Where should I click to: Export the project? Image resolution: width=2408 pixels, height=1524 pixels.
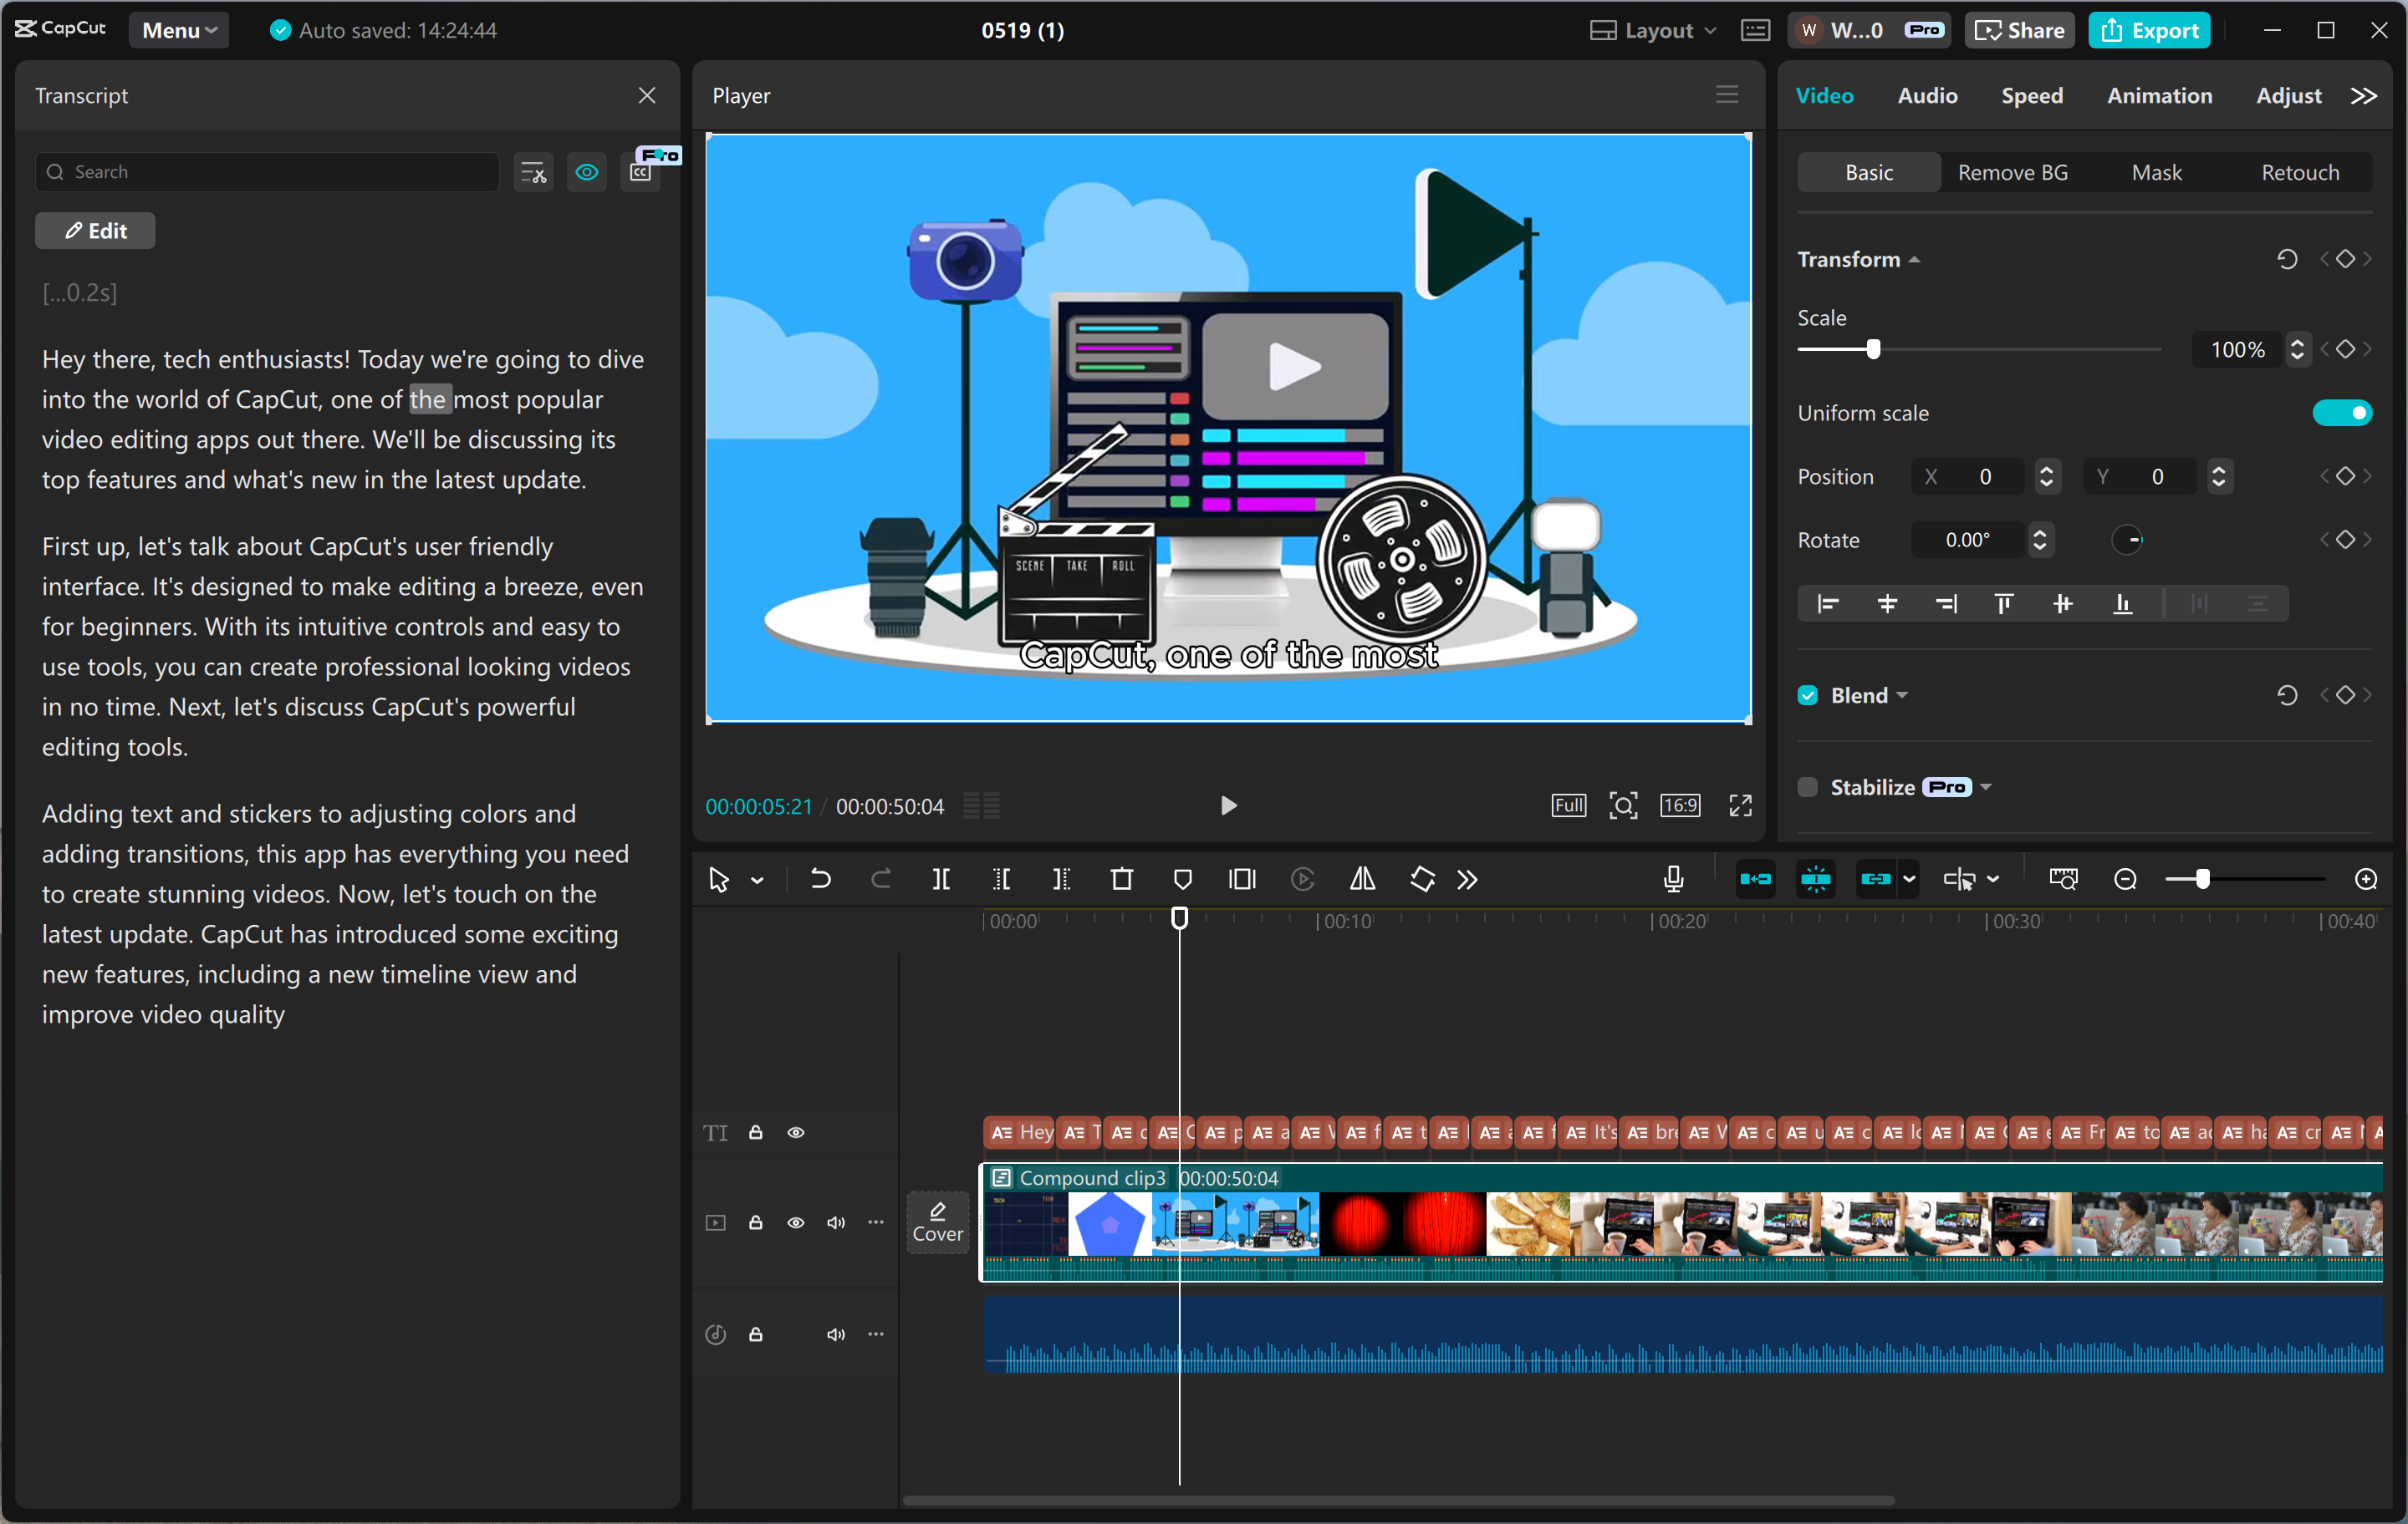tap(2149, 30)
